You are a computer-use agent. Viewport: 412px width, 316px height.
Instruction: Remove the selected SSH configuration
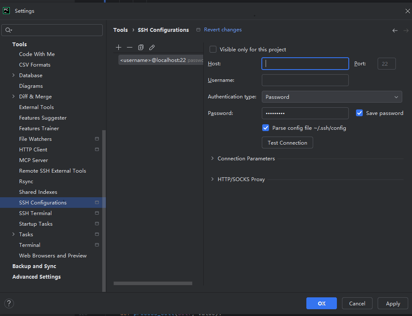click(130, 48)
